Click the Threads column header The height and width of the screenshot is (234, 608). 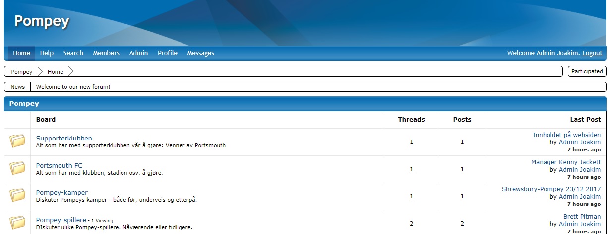pos(411,119)
